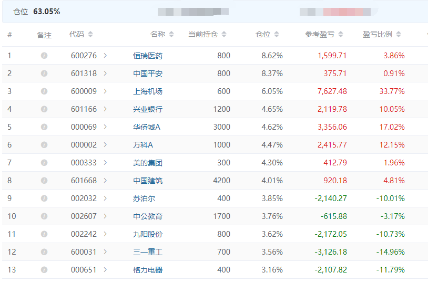The width and height of the screenshot is (428, 283).
Task: Expand the chevron next to code 000069
Action: tap(105, 127)
